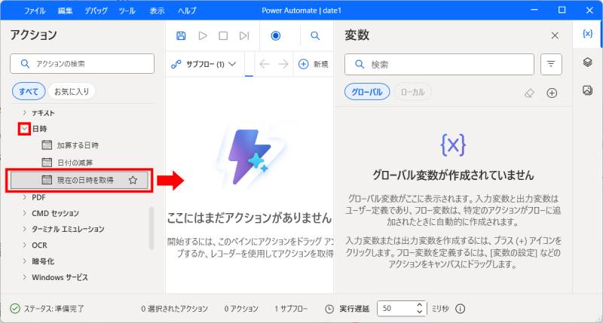Click the ステータス: 準備完了 check icon

point(14,309)
